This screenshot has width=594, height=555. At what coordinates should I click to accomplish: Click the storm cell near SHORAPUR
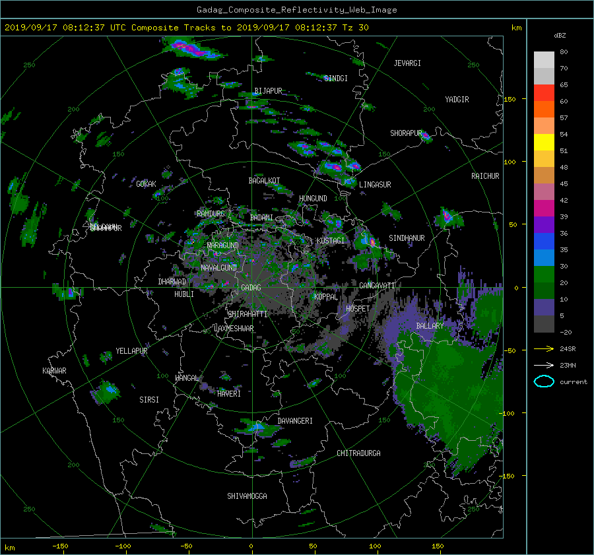pos(426,136)
